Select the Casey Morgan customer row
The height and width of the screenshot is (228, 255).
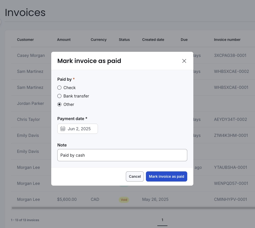[31, 56]
